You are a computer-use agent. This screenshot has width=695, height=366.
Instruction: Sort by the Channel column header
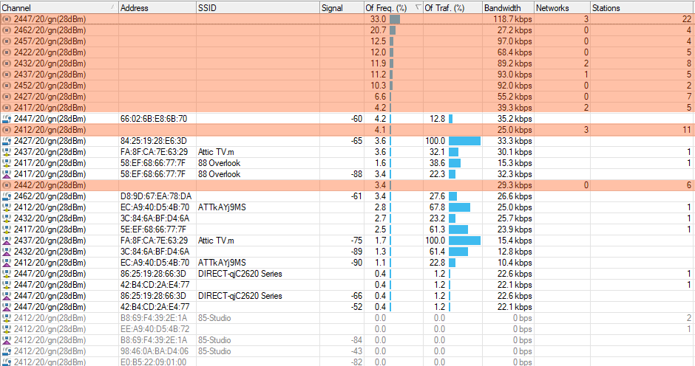tap(59, 7)
